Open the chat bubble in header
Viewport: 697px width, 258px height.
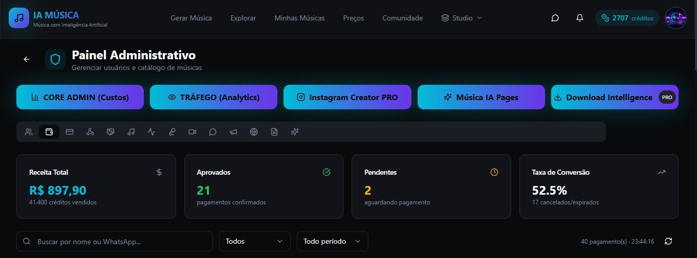(555, 18)
